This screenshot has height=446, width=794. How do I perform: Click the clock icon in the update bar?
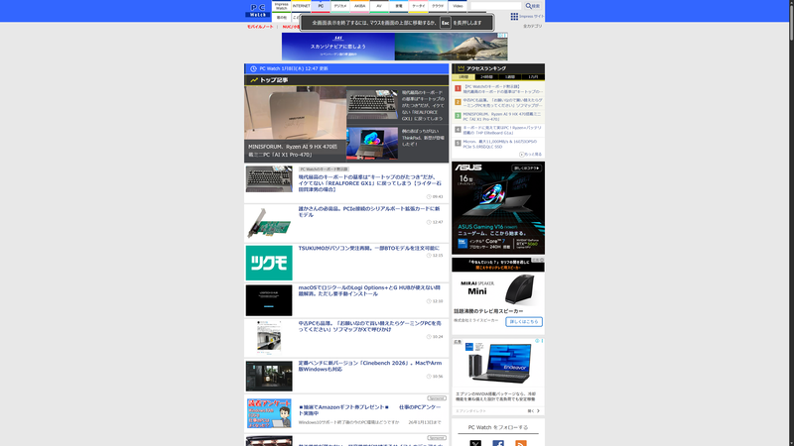click(x=254, y=68)
